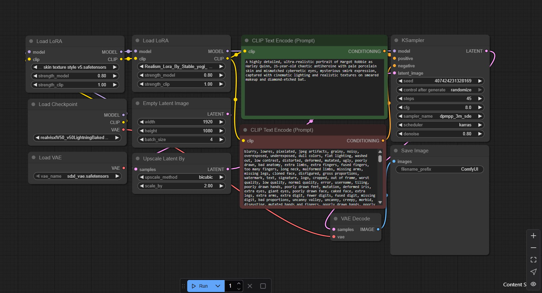Zoom in with the plus icon

533,236
